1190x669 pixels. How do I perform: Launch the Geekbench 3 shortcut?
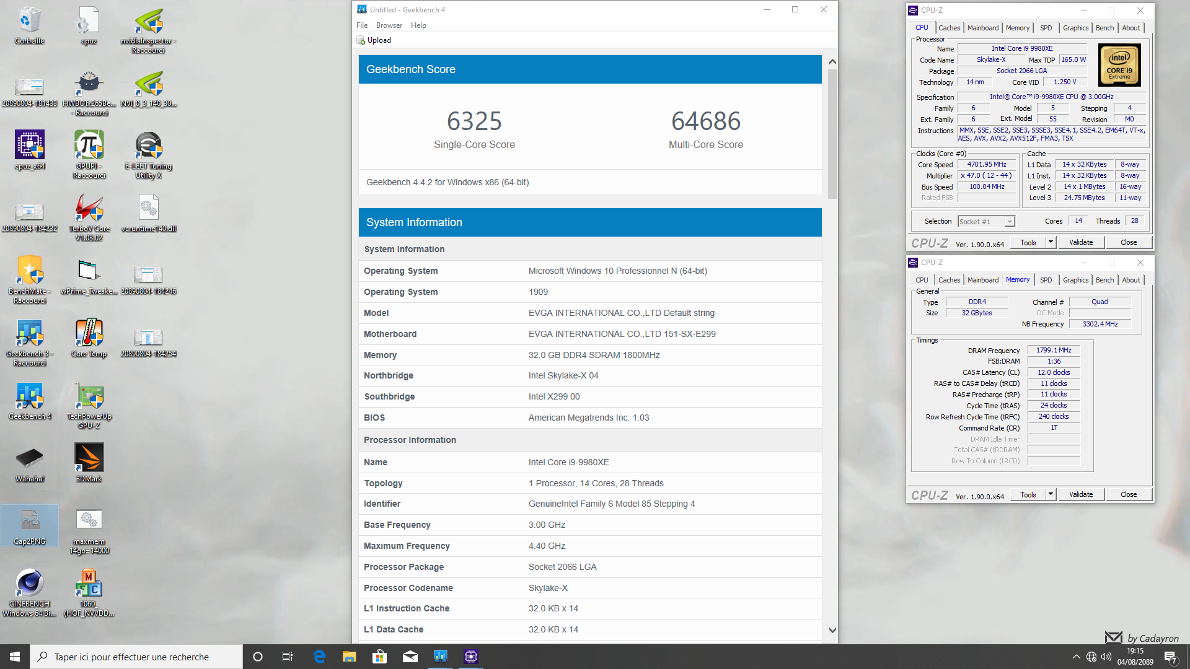click(x=30, y=343)
